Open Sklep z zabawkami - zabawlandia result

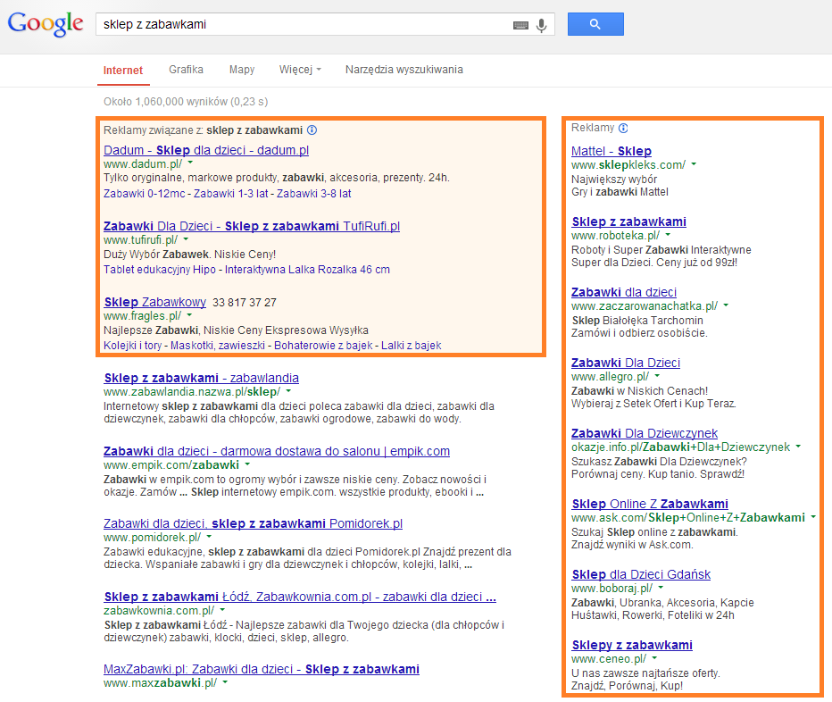point(201,378)
